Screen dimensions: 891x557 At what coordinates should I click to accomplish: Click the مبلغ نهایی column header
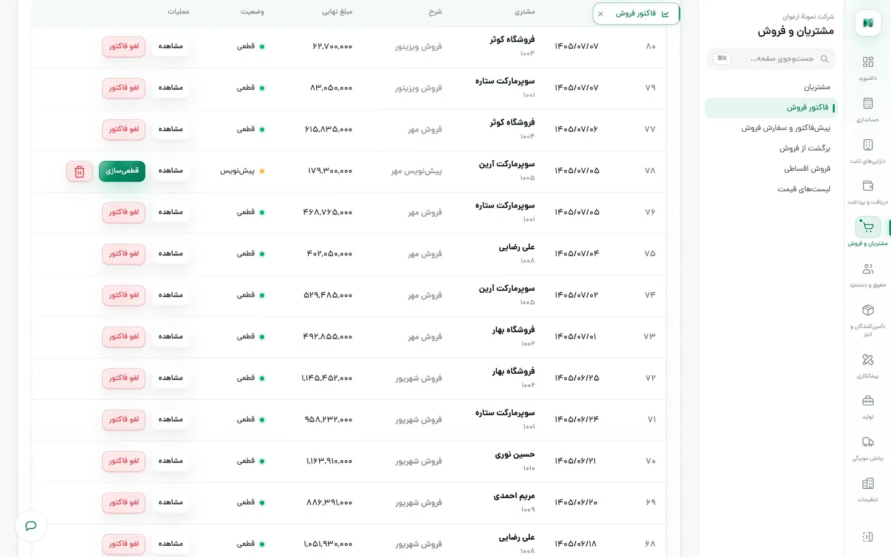337,12
